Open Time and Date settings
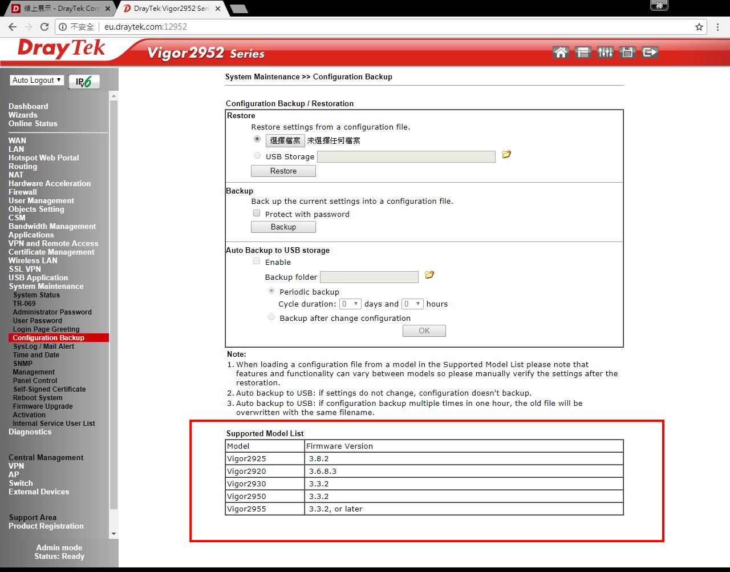730x572 pixels. click(x=36, y=355)
